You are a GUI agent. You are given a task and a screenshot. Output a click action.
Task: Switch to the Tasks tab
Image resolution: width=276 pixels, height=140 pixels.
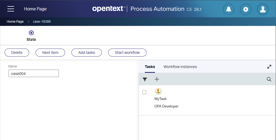click(x=150, y=67)
